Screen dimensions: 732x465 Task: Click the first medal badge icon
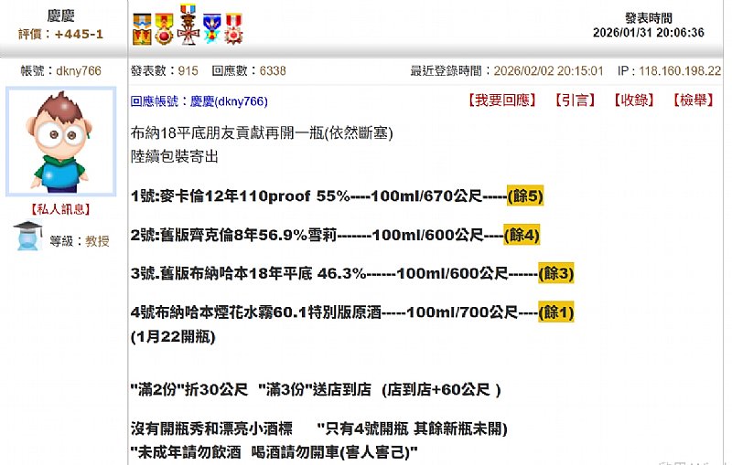click(x=142, y=29)
